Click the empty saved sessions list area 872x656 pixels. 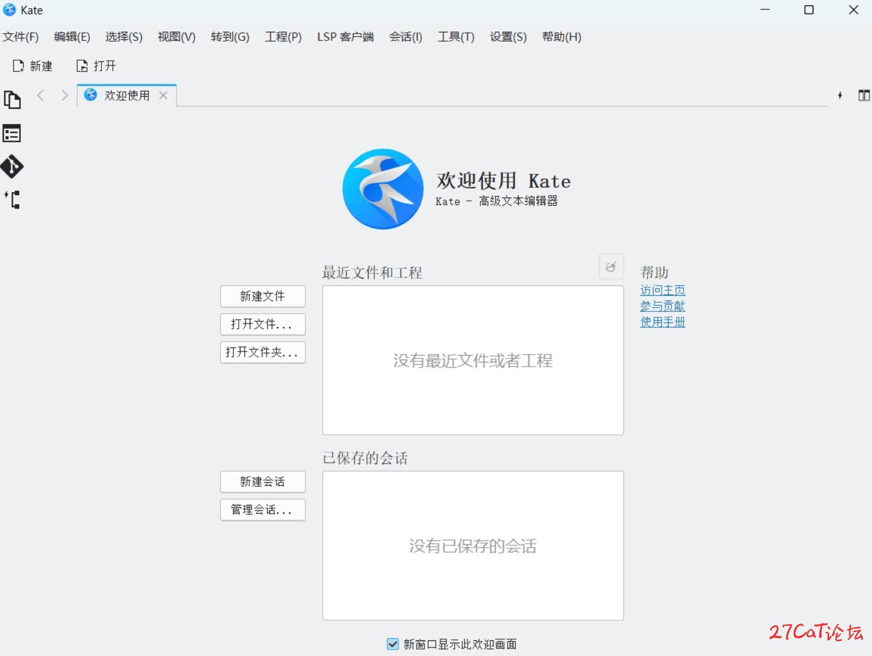click(473, 545)
